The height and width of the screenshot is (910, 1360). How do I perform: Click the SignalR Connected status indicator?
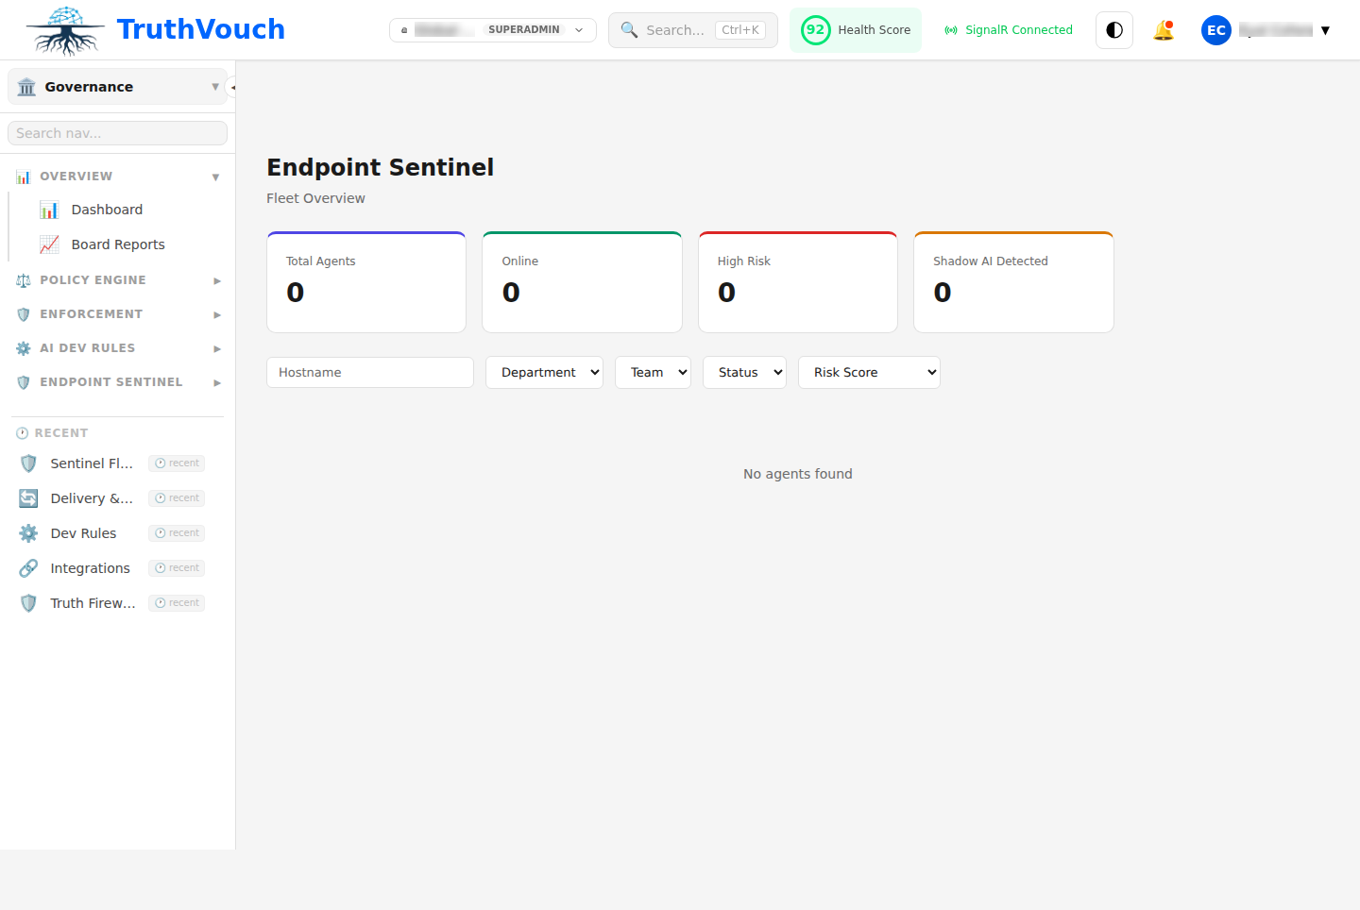tap(1008, 29)
